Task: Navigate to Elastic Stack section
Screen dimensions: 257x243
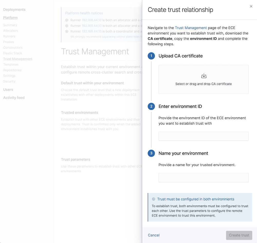Action: click(13, 53)
